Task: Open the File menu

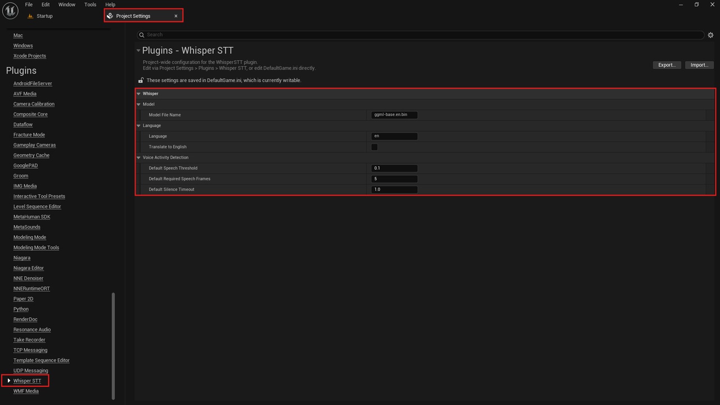Action: coord(29,4)
